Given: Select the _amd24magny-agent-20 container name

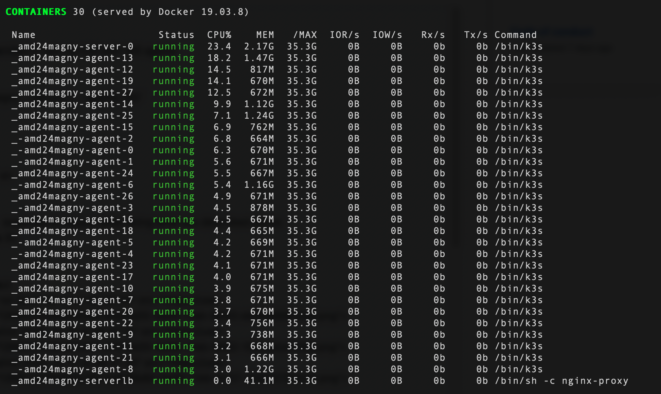Looking at the screenshot, I should point(73,312).
